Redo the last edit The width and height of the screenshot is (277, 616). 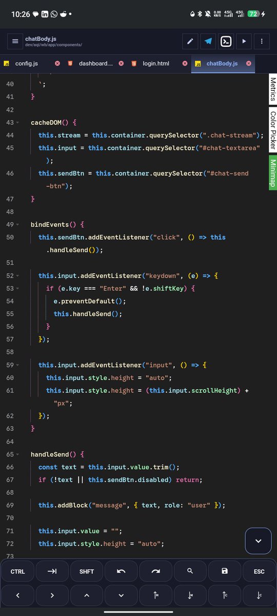[156, 571]
